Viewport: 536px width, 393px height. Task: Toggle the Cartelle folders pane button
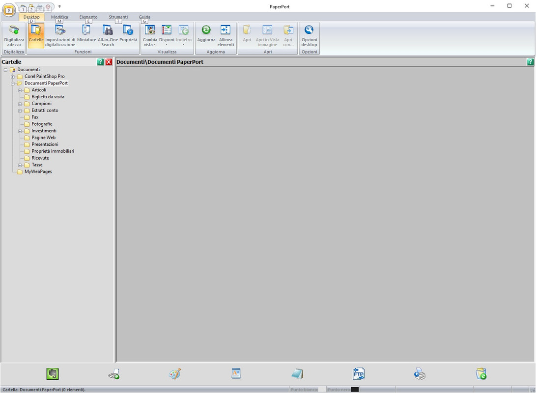pos(36,35)
